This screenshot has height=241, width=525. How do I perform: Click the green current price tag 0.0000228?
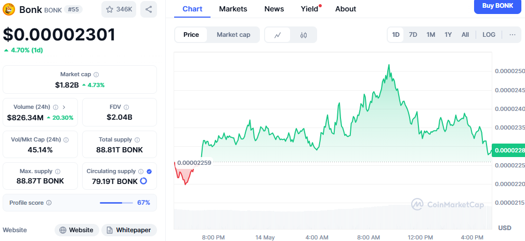pos(508,150)
